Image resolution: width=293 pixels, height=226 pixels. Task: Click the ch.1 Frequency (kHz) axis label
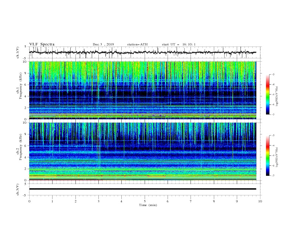19,90
